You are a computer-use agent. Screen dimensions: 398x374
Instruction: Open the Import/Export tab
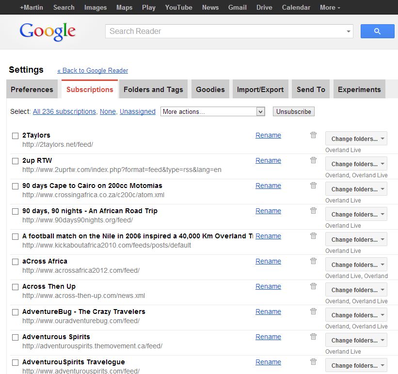260,89
